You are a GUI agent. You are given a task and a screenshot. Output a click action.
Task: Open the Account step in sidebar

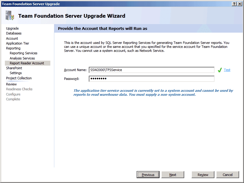point(12,38)
